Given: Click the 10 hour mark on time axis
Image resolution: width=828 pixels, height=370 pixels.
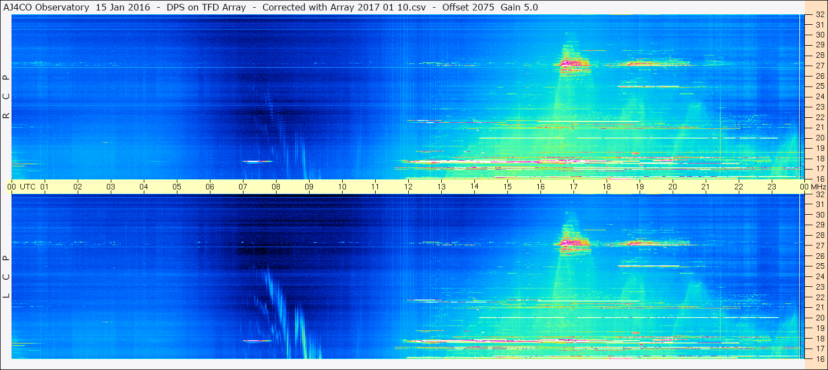Looking at the screenshot, I should click(x=342, y=187).
